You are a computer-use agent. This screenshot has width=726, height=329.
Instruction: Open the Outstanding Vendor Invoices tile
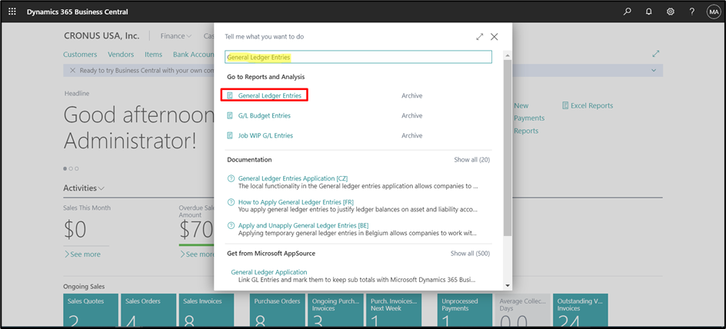[581, 311]
